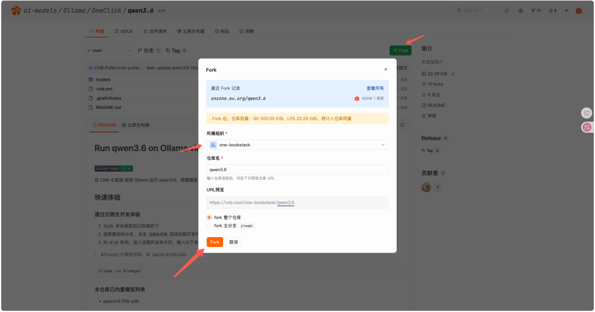Screen dimensions: 595x312
Task: Open the README.md file
Action: click(108, 107)
